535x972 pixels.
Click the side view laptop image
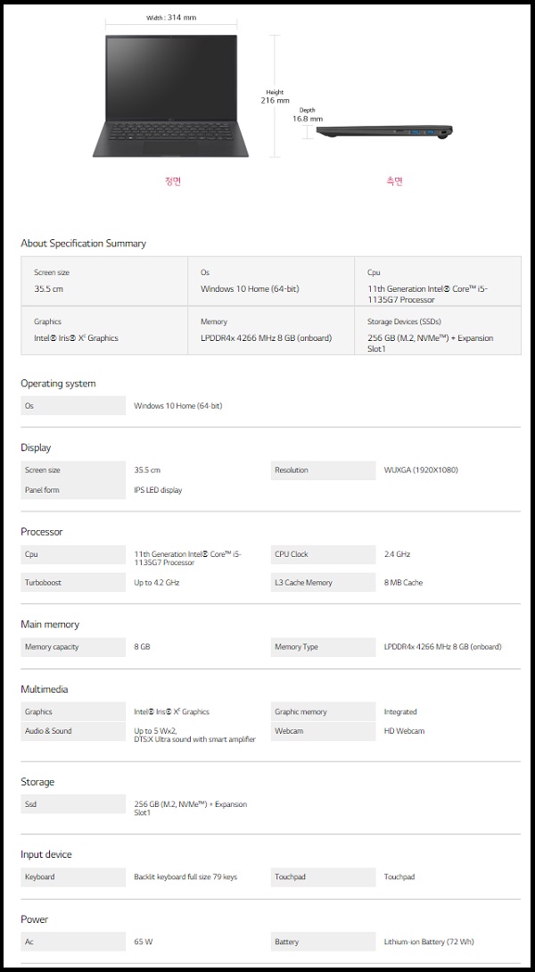385,132
